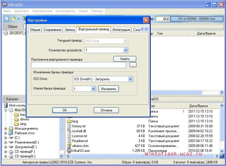This screenshot has height=166, width=226.
Task: Click the Документы(E:) drive icon
Action: (x=11, y=147)
